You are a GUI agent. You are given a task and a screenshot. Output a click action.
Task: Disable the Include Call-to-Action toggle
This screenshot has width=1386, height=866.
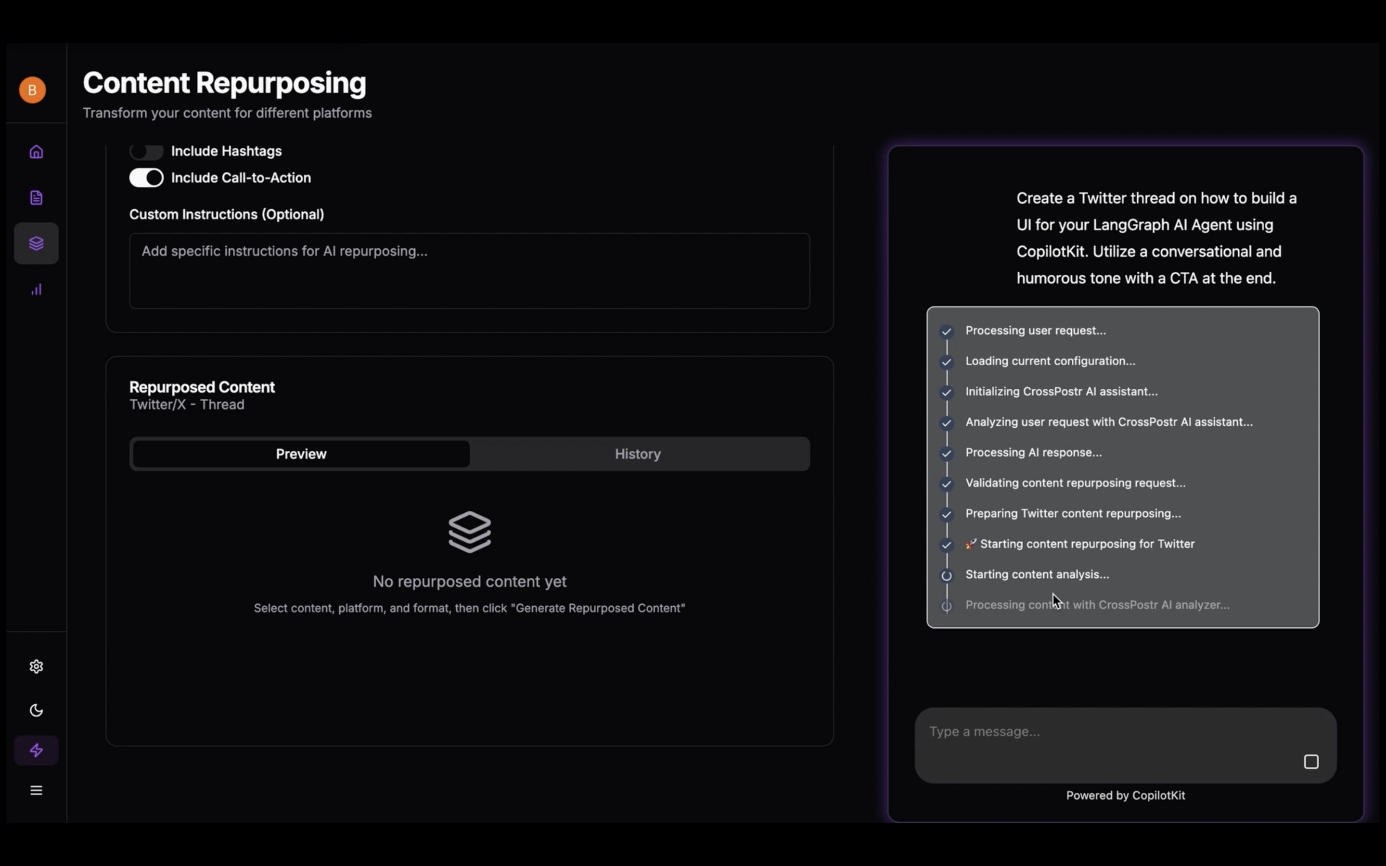(x=146, y=178)
